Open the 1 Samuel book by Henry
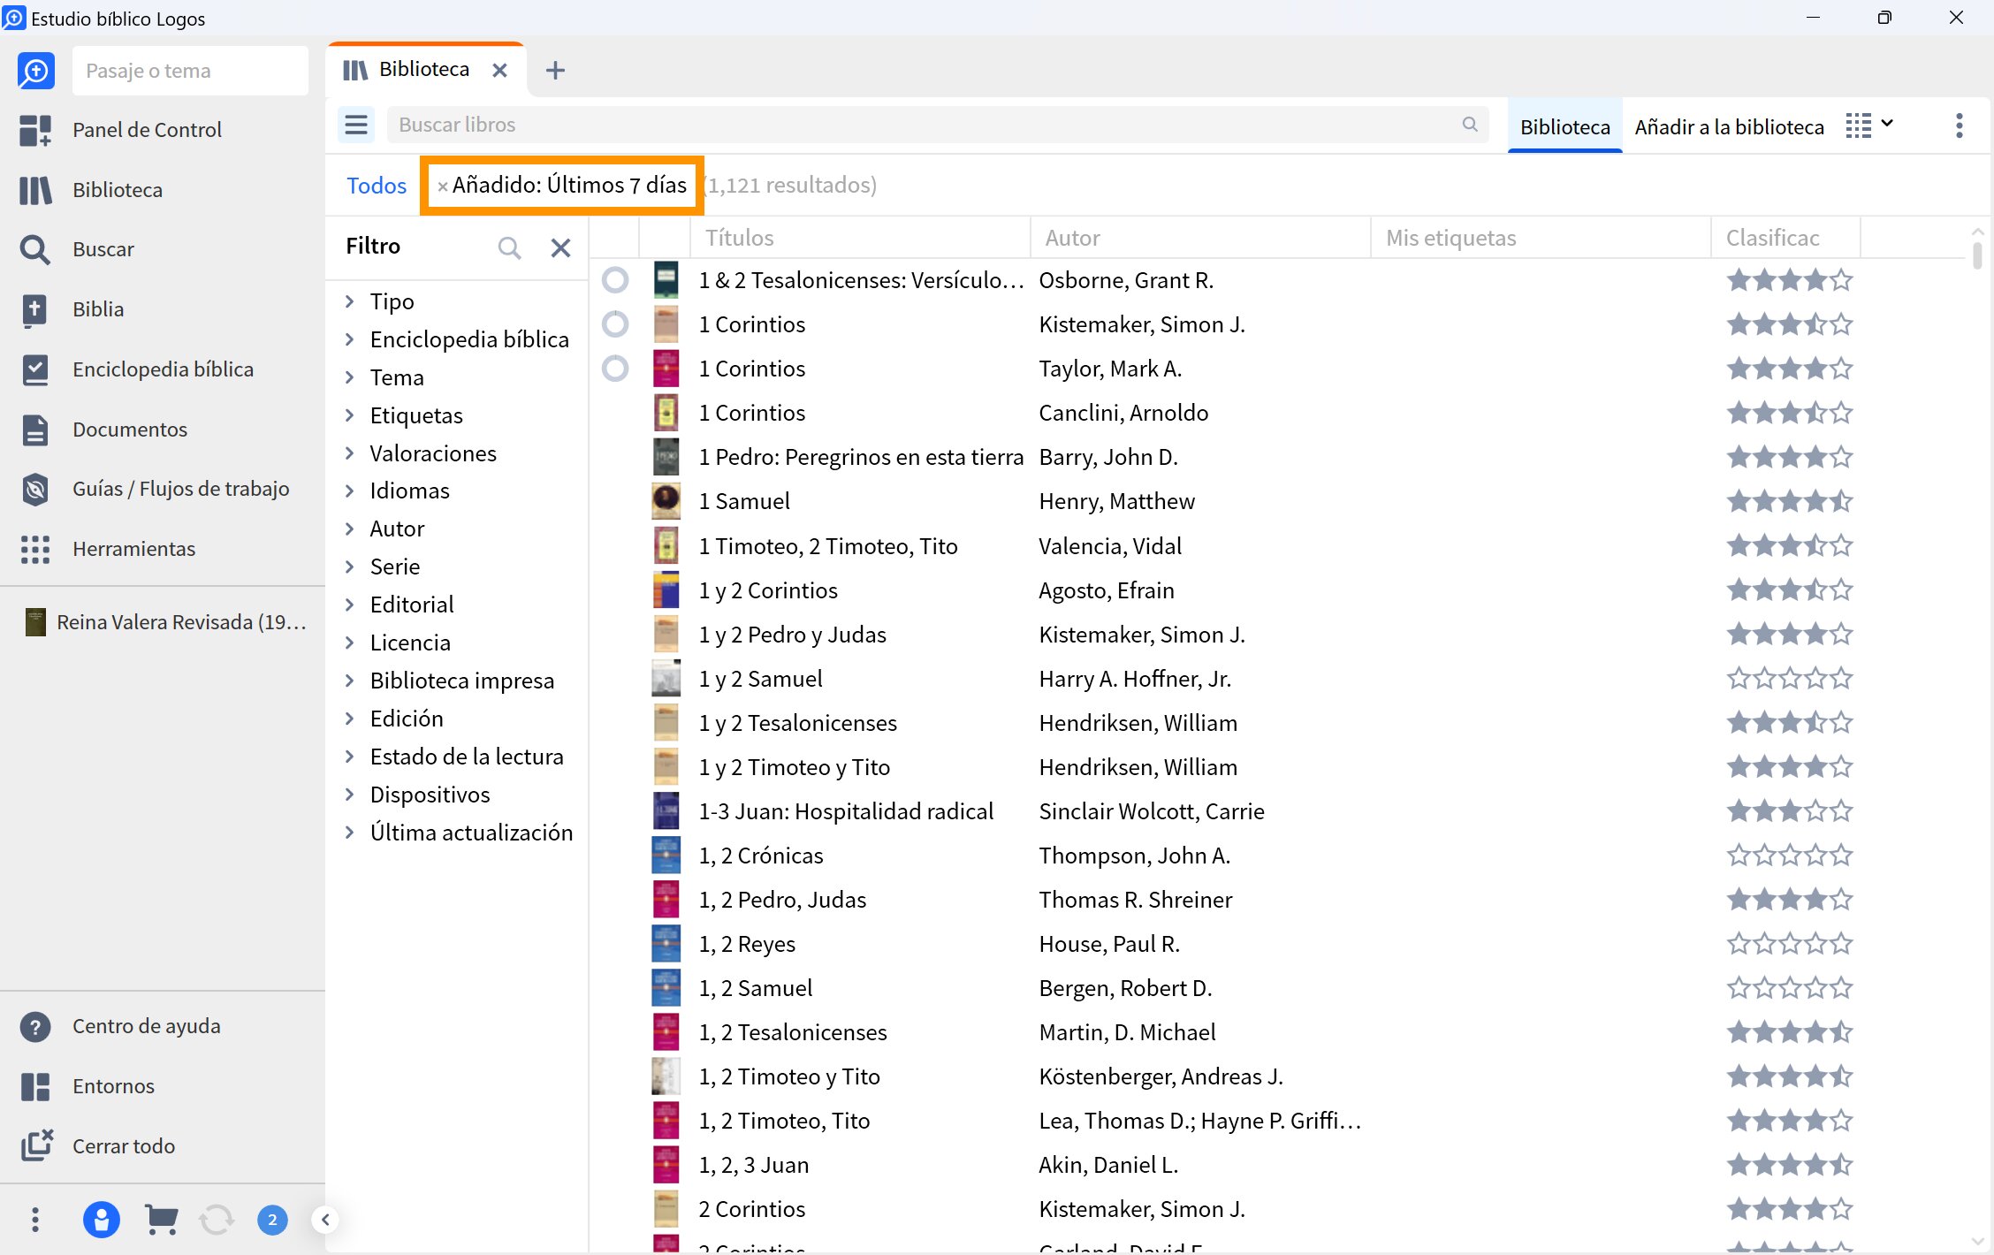The height and width of the screenshot is (1255, 1994). [x=744, y=501]
